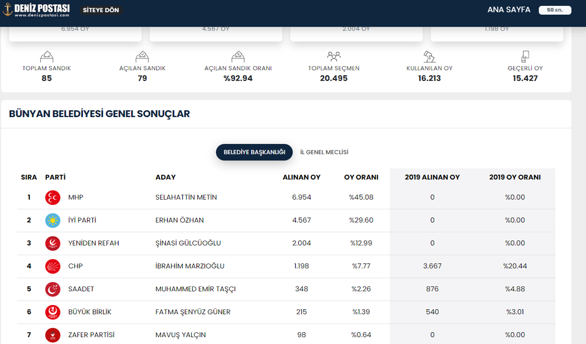Click the SİTEYE DÖN button

click(101, 10)
